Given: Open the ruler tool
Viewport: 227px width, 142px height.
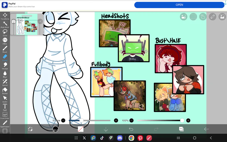Looking at the screenshot, I should pos(213,17).
